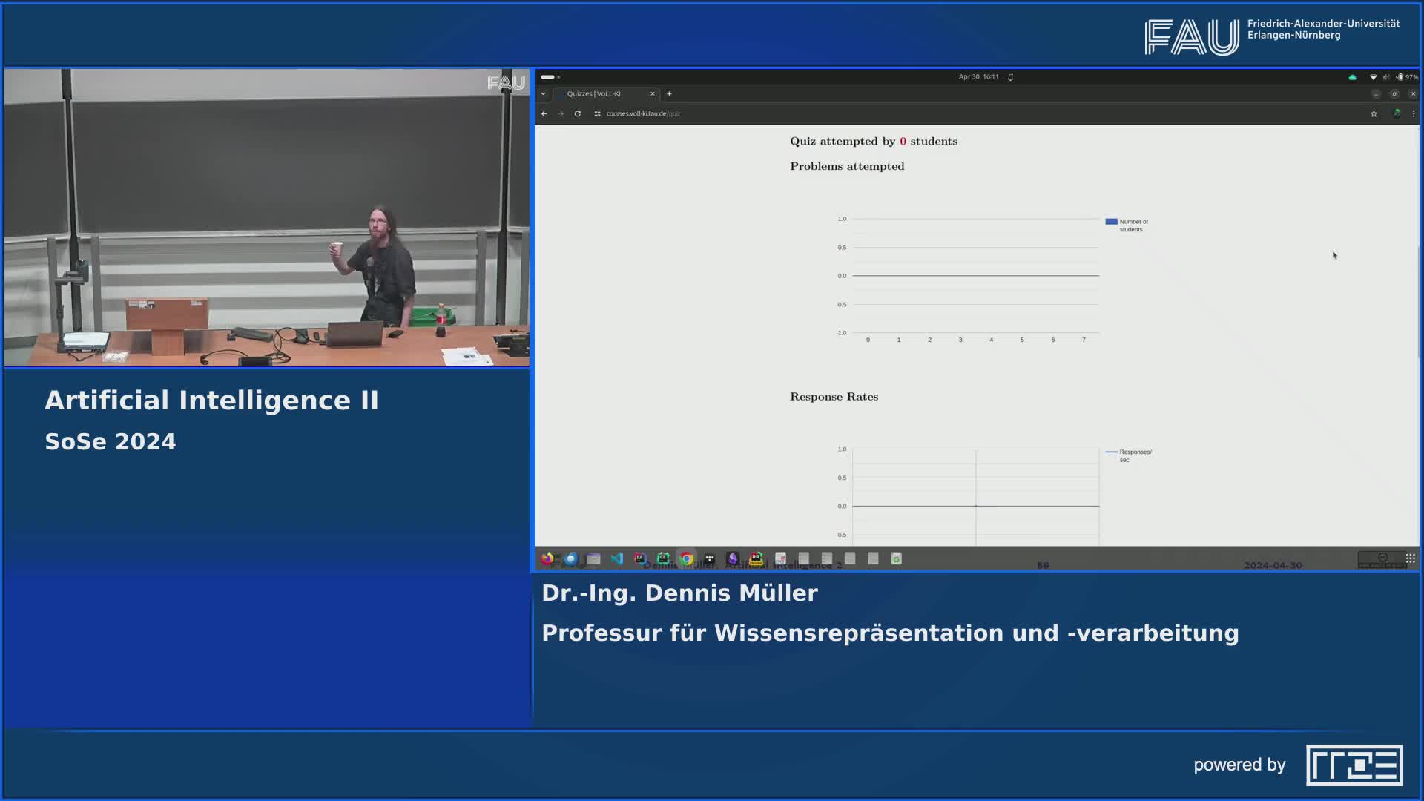Launch CLion from the taskbar
The width and height of the screenshot is (1424, 801).
pos(662,558)
